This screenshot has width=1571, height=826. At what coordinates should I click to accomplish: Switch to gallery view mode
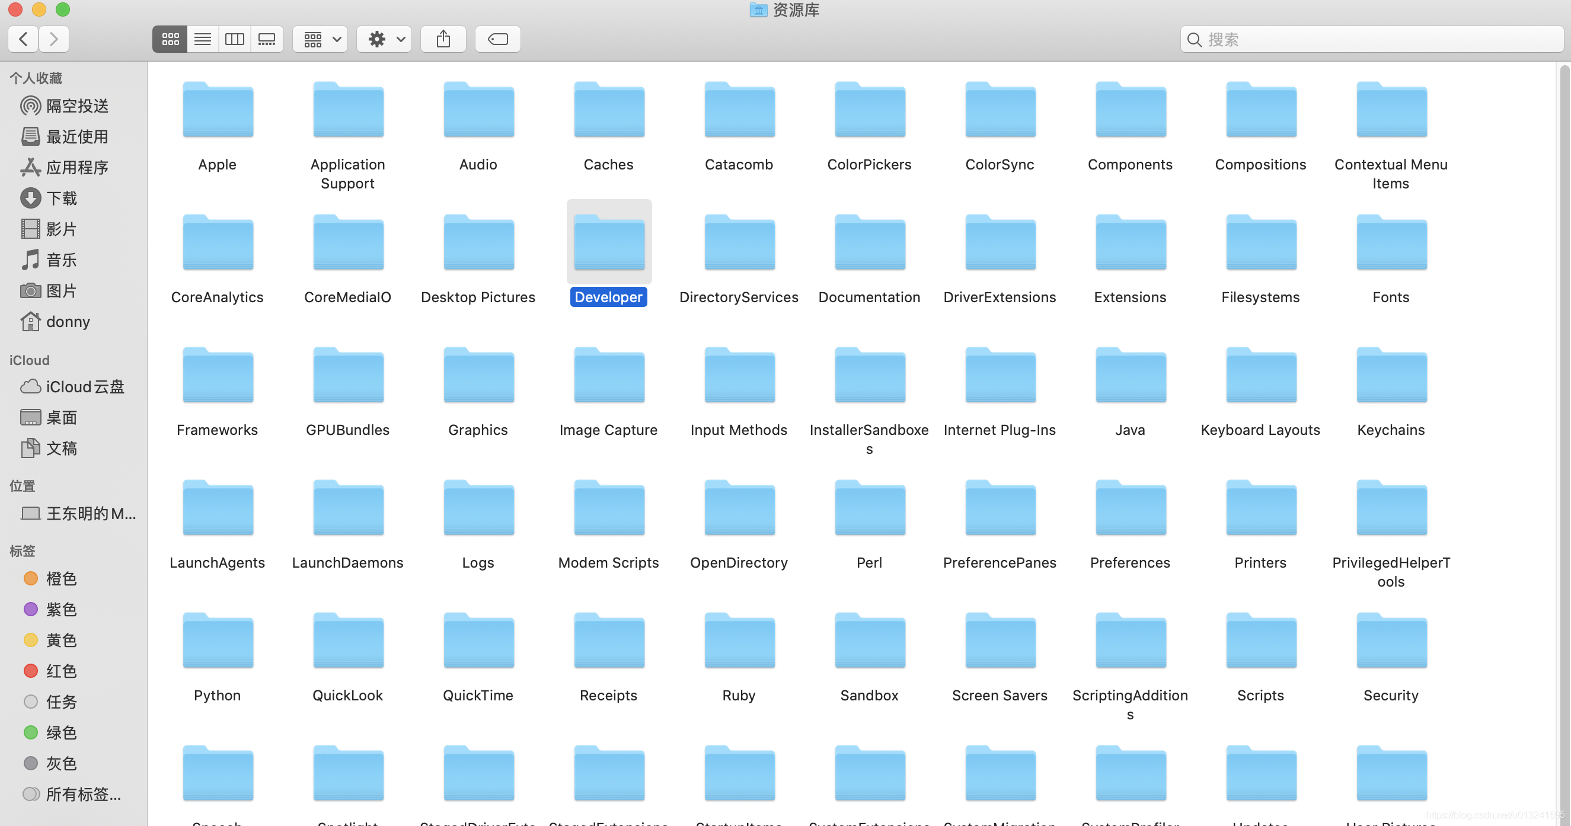[x=267, y=40]
